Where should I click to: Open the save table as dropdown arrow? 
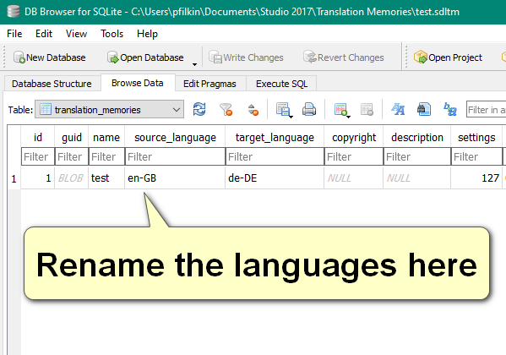click(291, 117)
